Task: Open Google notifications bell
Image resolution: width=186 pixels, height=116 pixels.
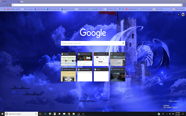Action: 179,14
